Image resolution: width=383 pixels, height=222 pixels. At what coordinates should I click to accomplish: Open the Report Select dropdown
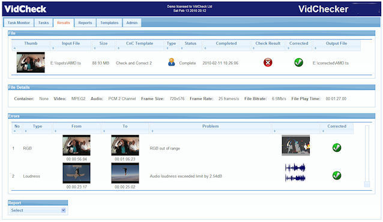pos(38,210)
